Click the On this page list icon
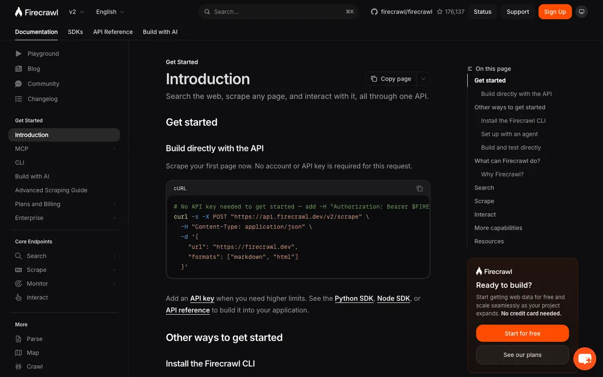The height and width of the screenshot is (377, 603). pos(470,69)
